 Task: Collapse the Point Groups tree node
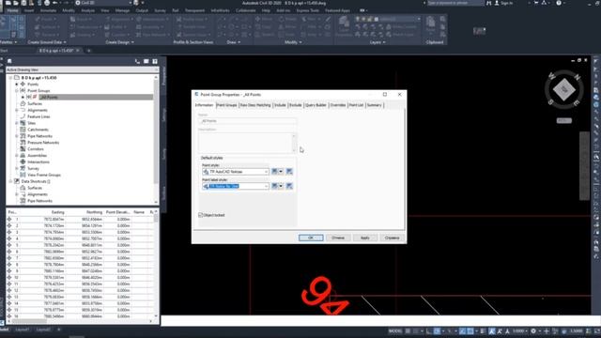(17, 91)
